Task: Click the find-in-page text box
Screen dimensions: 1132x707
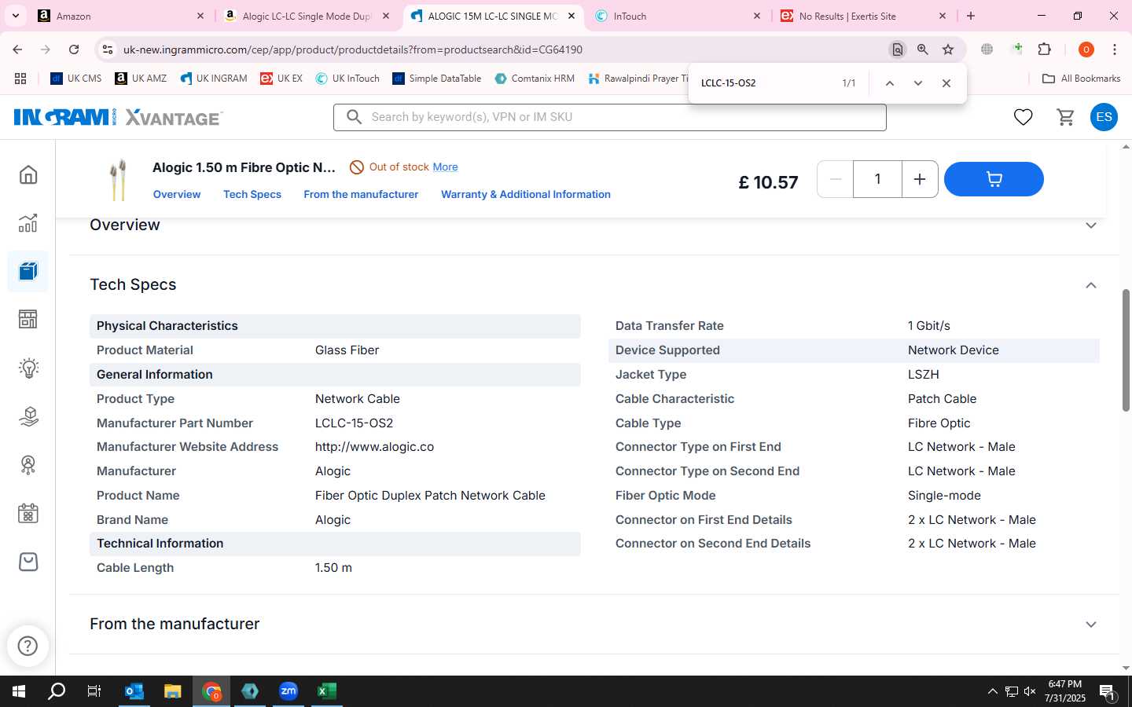Action: [766, 83]
